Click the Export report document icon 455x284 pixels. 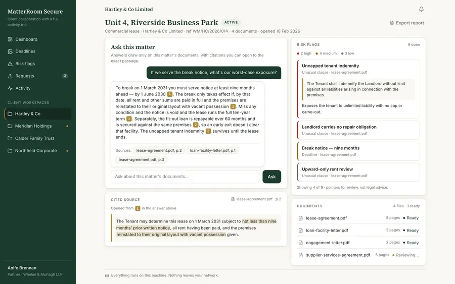[392, 23]
